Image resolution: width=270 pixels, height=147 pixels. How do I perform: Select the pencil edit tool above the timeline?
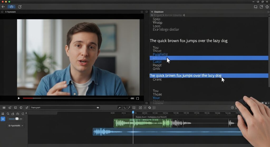tap(129, 108)
